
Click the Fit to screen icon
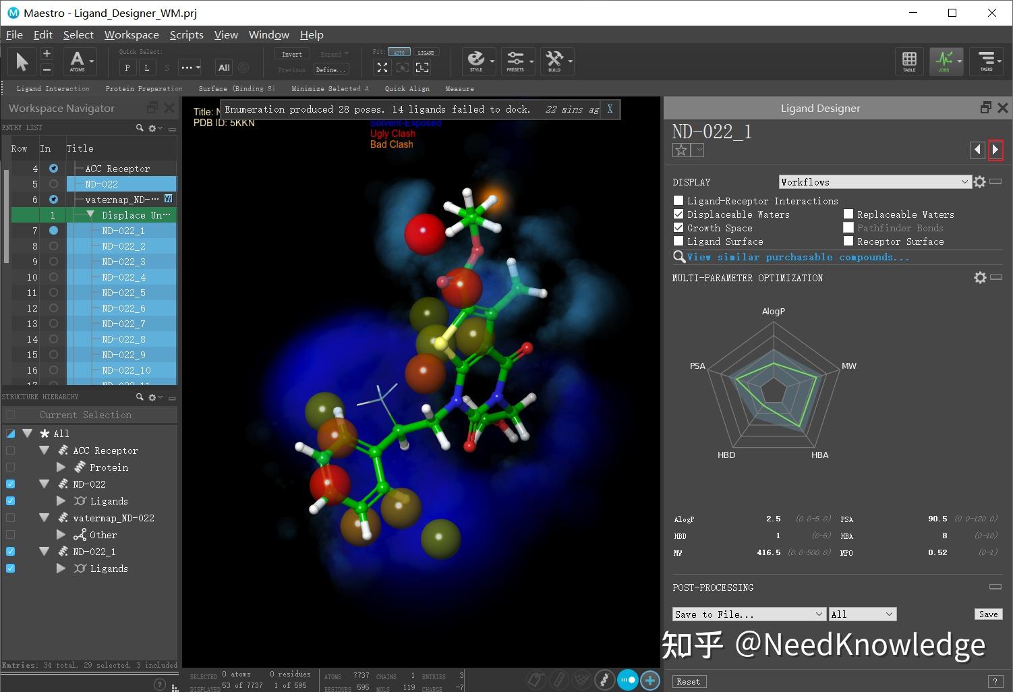[382, 67]
